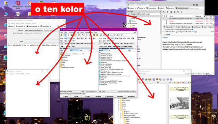Viewport: 218px width, 124px height.
Task: Click the print icon in the image viewer toolbar
Action: tap(146, 79)
